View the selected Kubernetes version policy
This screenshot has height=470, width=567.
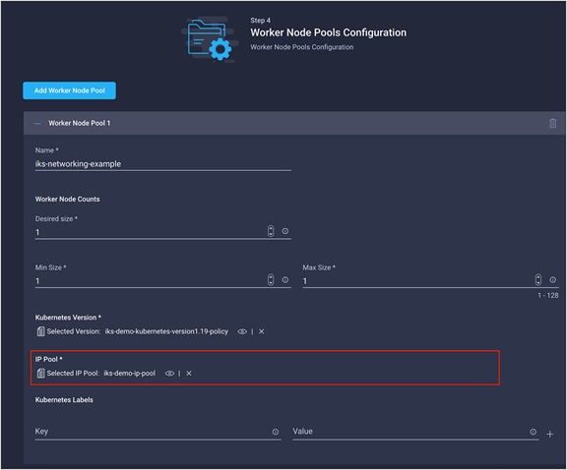[242, 331]
